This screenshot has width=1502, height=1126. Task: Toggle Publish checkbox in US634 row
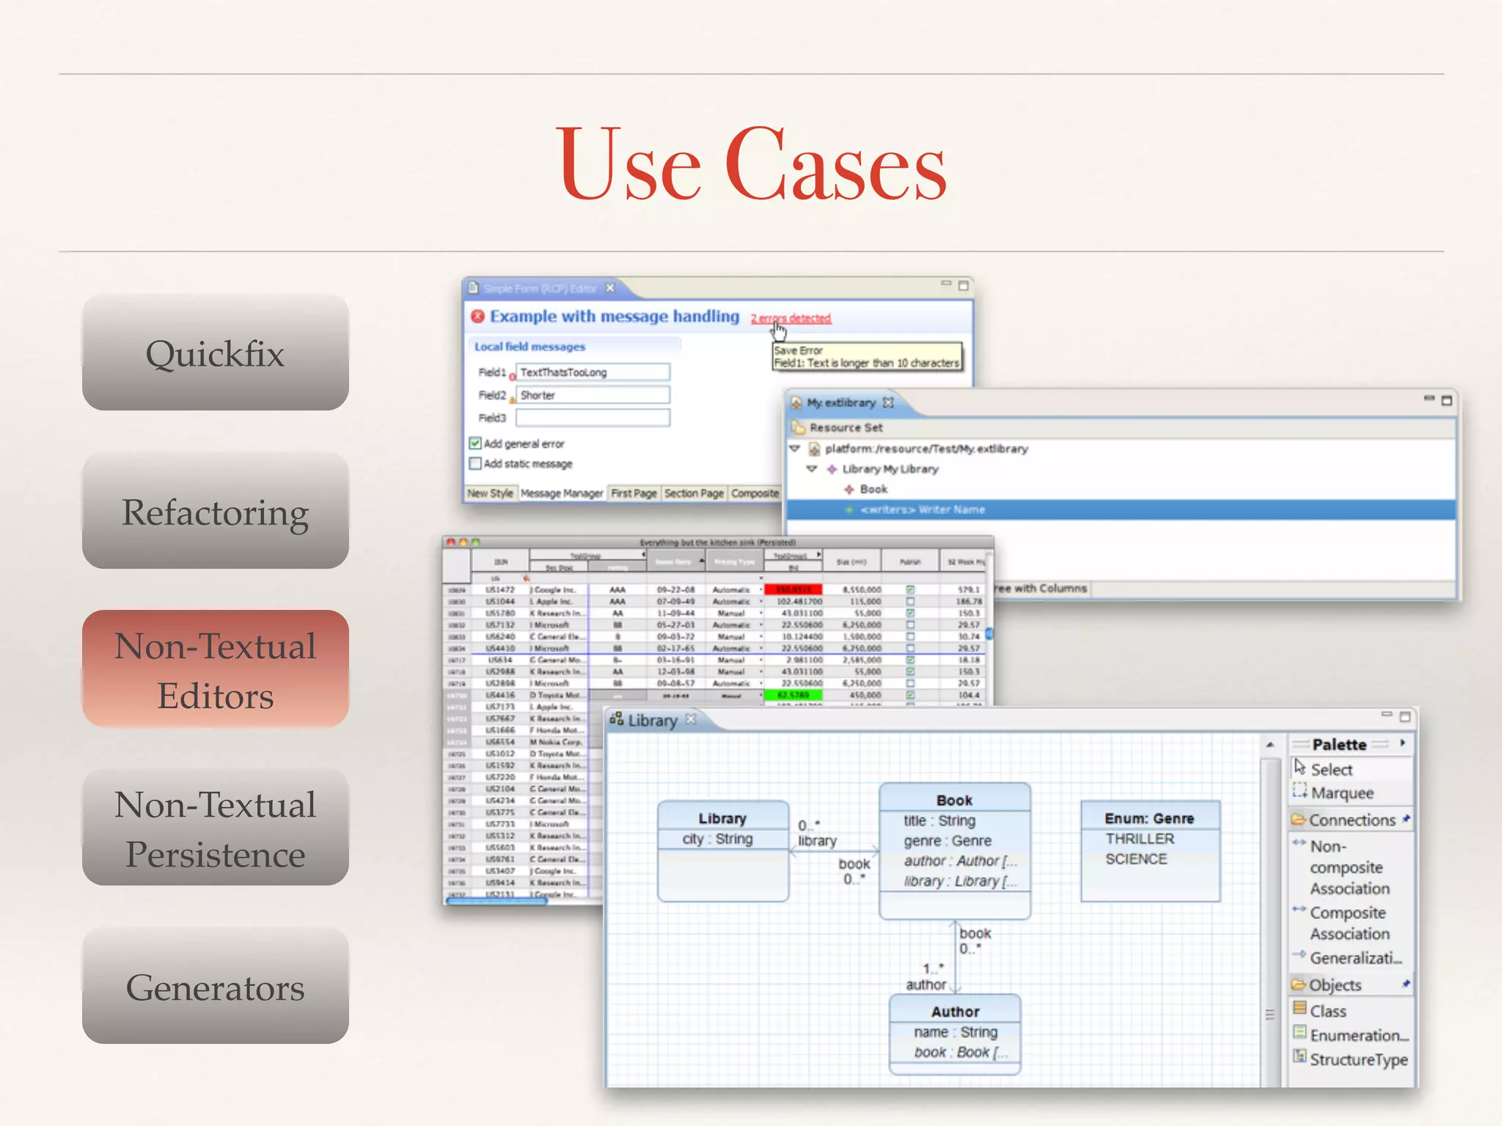(910, 660)
